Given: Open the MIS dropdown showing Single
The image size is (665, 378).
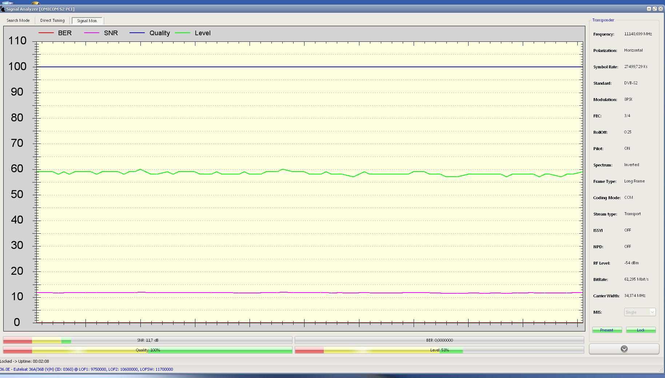Looking at the screenshot, I should pos(640,312).
